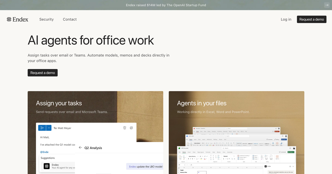Click the settings gear in the Excel window
This screenshot has width=332, height=174.
point(290,148)
